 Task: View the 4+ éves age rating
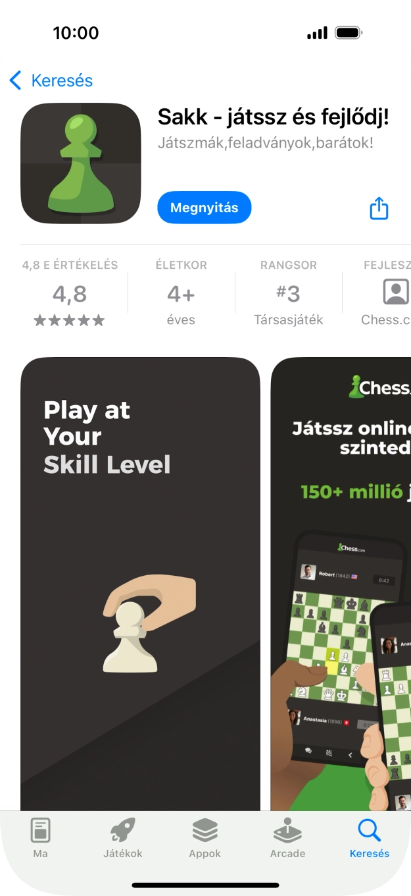[x=181, y=293]
